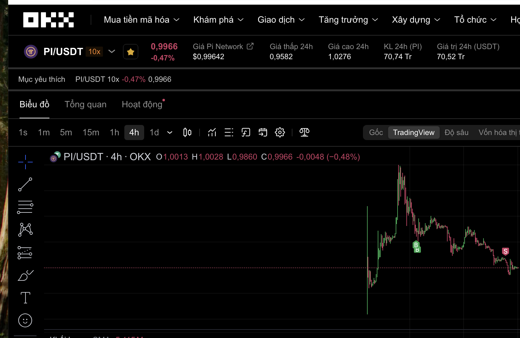Viewport: 520px width, 338px height.
Task: Select the 5m timeframe
Action: tap(66, 132)
